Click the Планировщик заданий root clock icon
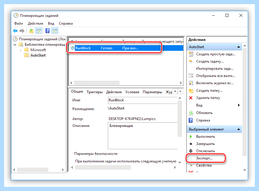This screenshot has height=191, width=259. 15,39
